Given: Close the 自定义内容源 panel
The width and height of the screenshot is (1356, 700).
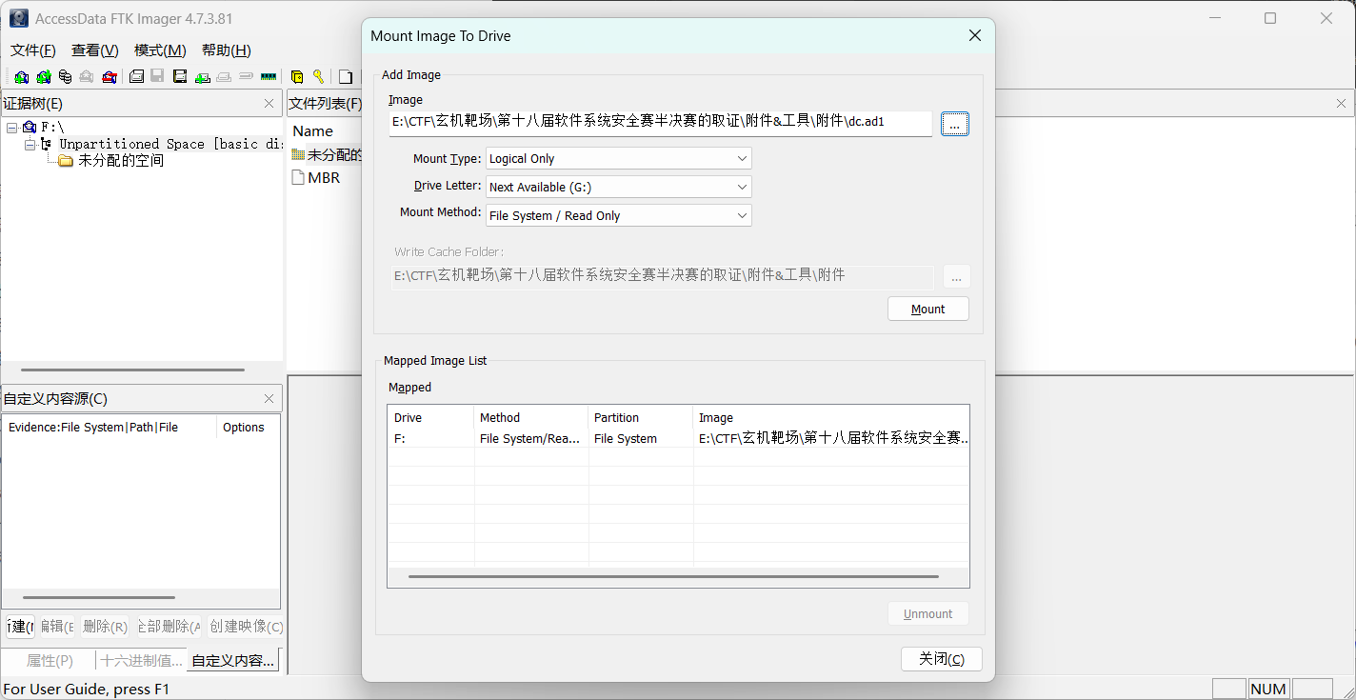Looking at the screenshot, I should tap(269, 399).
